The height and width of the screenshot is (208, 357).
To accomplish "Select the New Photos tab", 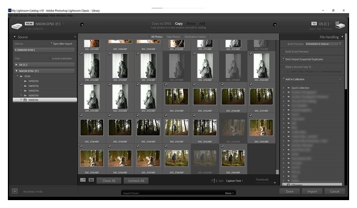I will (x=173, y=37).
